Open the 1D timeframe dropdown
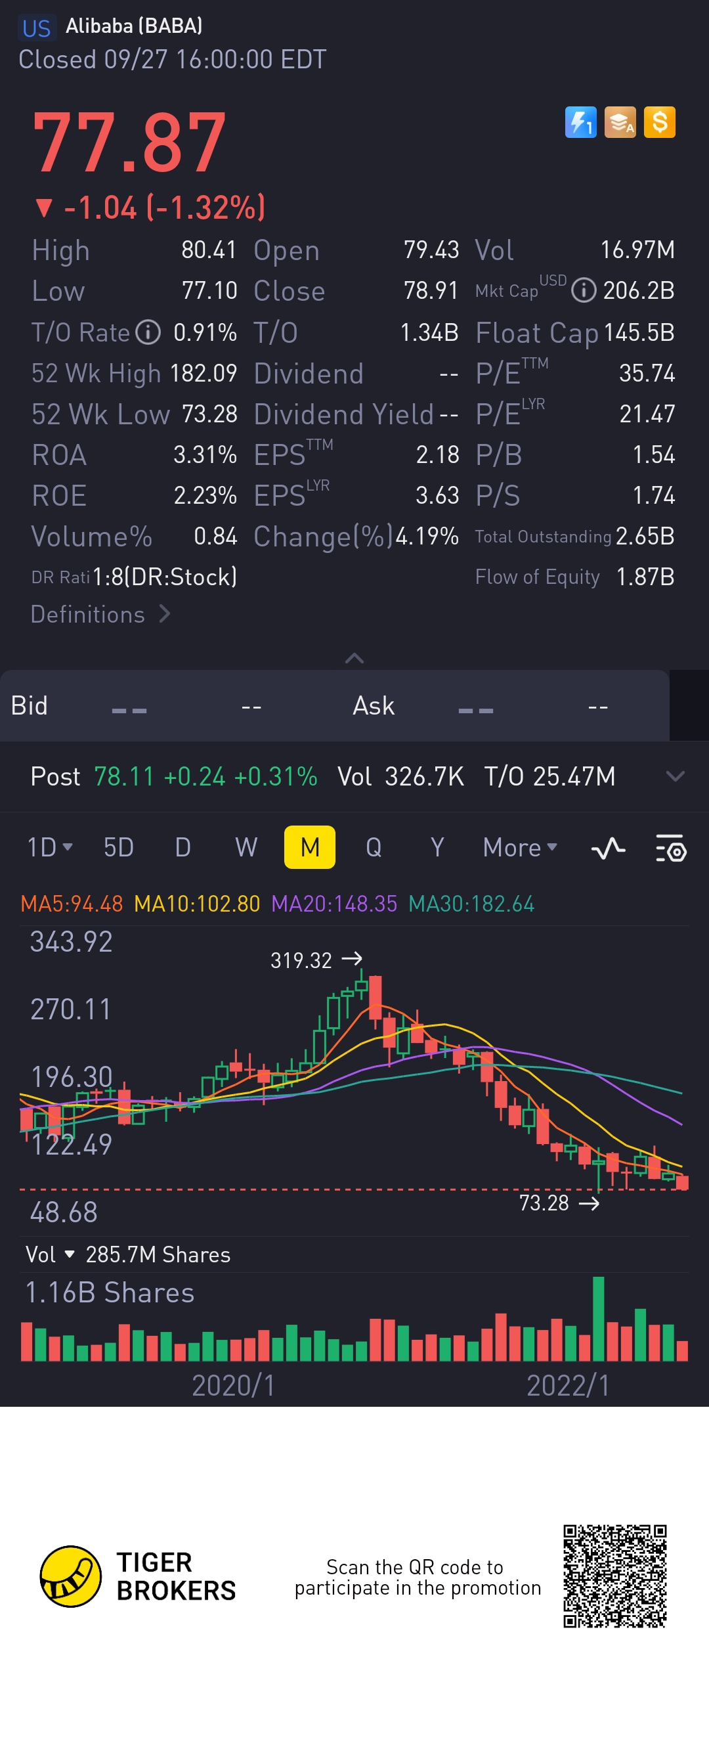Viewport: 709px width, 1747px height. pos(49,847)
